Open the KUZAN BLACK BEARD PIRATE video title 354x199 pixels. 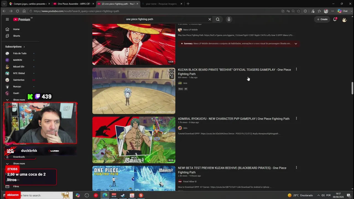pyautogui.click(x=234, y=72)
